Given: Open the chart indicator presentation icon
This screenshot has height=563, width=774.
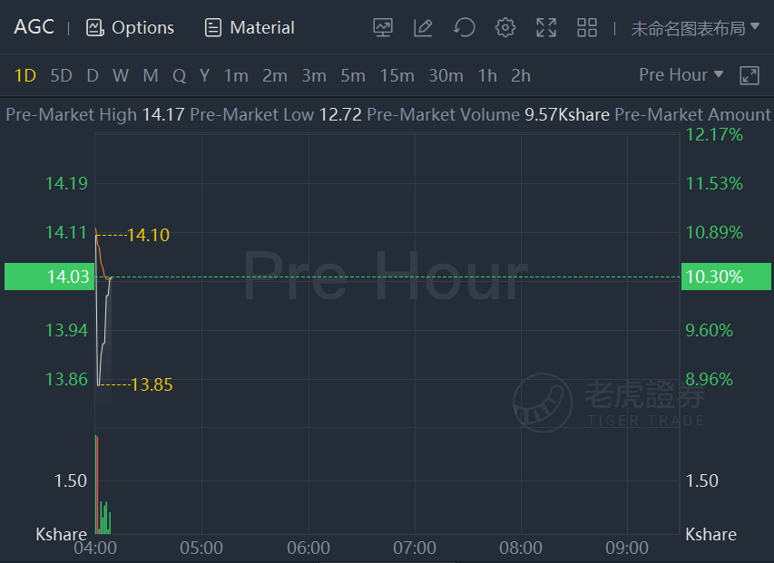Looking at the screenshot, I should click(383, 27).
